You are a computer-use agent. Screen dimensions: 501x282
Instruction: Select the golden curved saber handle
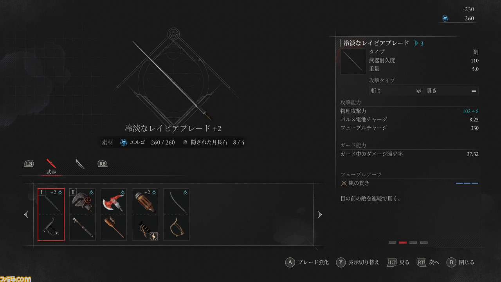[x=176, y=228]
